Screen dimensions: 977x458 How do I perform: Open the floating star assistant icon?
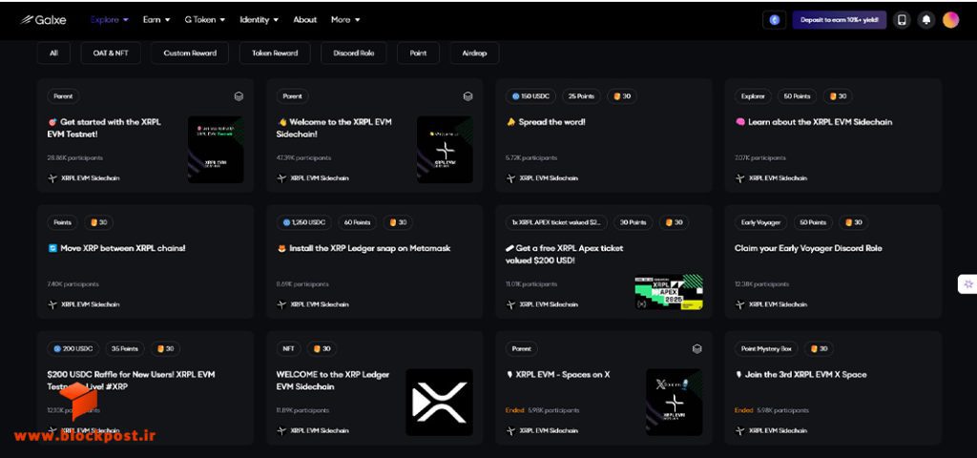(967, 284)
